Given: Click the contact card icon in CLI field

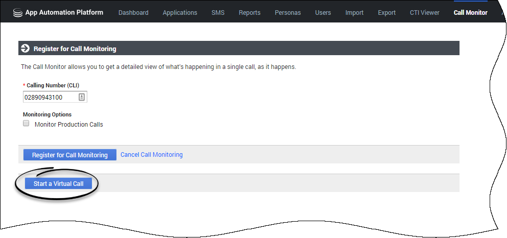Looking at the screenshot, I should tap(82, 97).
